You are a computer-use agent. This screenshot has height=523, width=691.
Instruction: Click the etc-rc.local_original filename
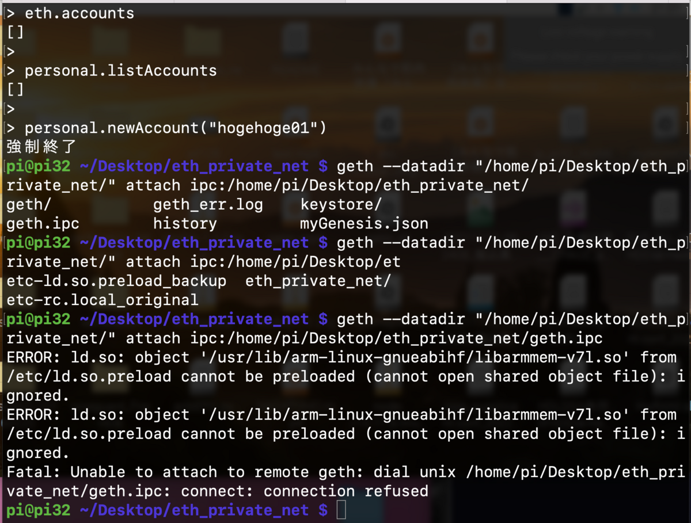pos(101,300)
